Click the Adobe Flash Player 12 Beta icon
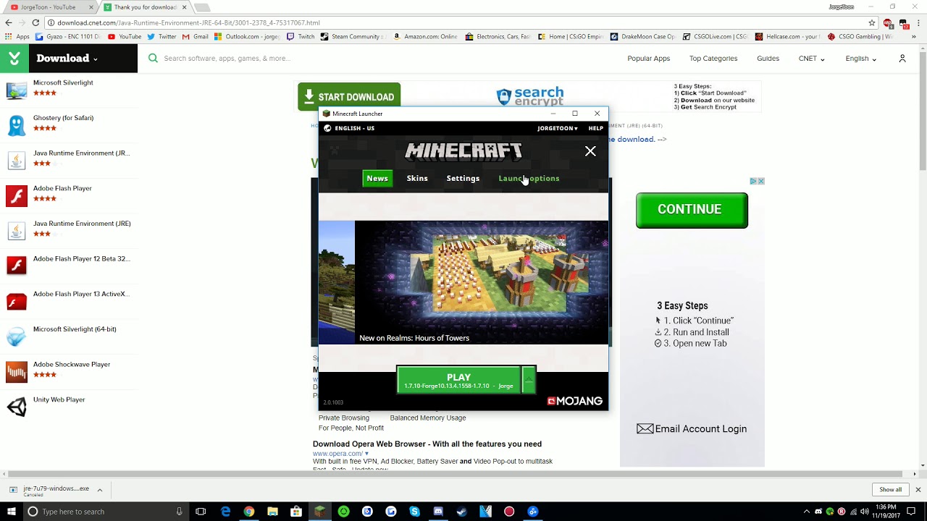This screenshot has height=521, width=927. pyautogui.click(x=17, y=266)
